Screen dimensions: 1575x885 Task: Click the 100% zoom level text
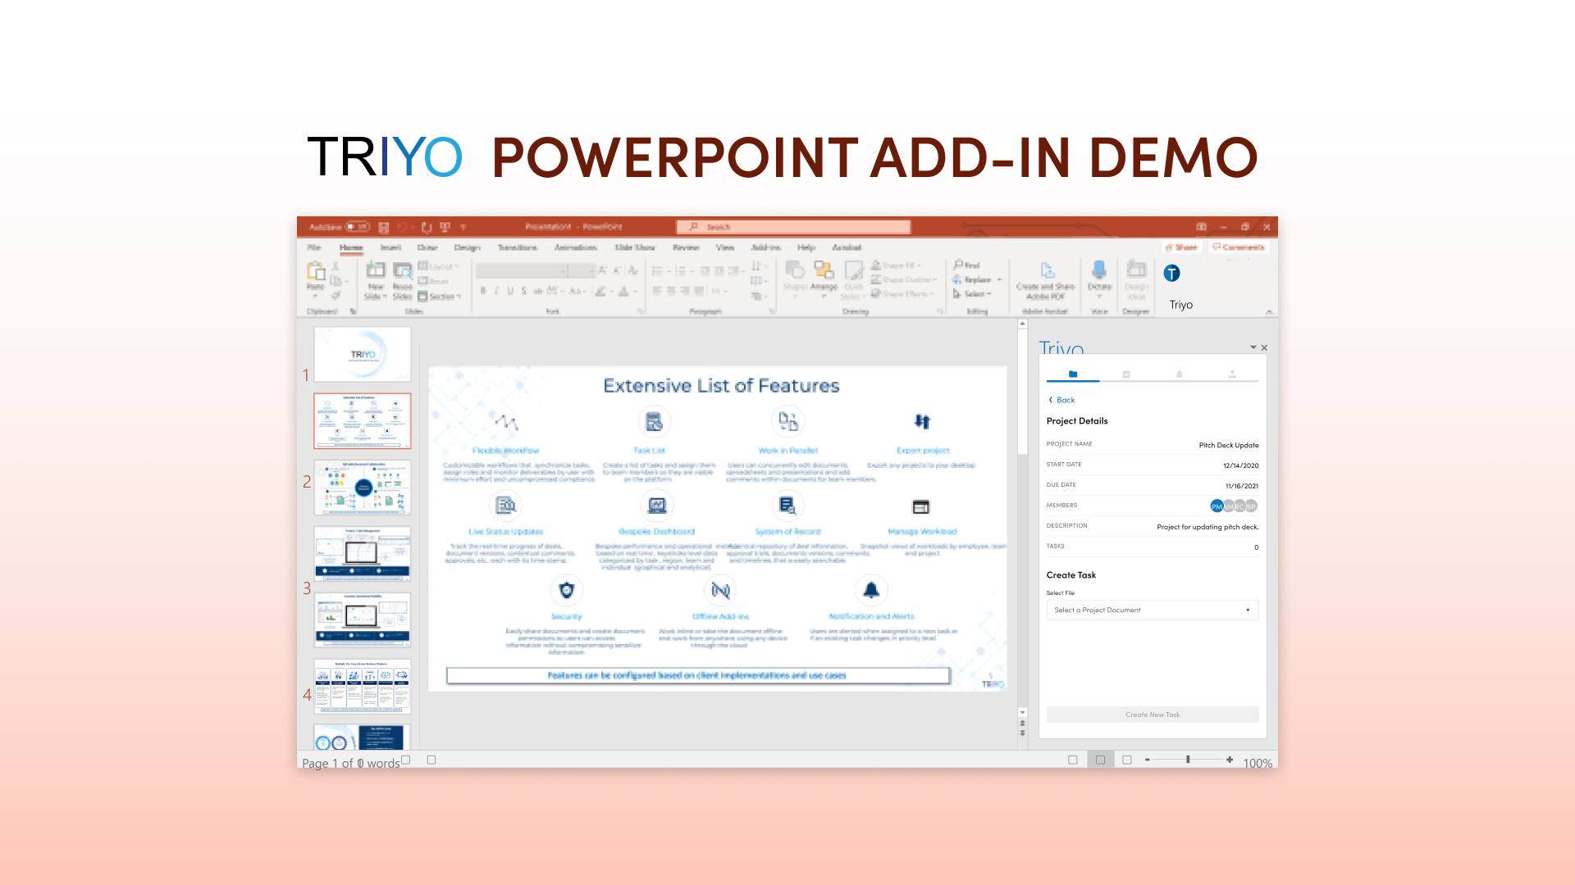[1258, 763]
